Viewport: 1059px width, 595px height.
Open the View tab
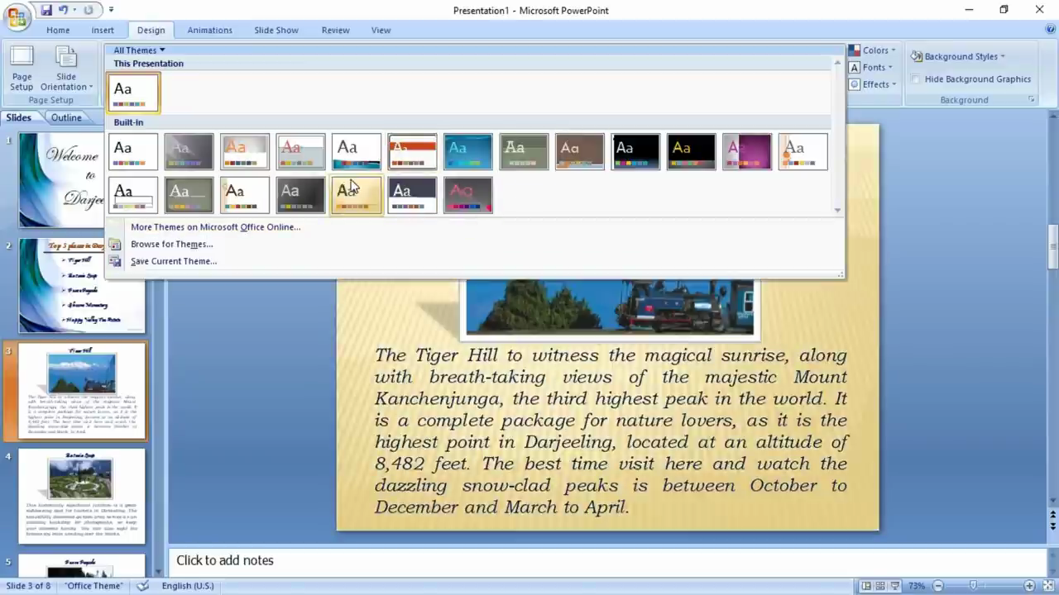point(381,30)
